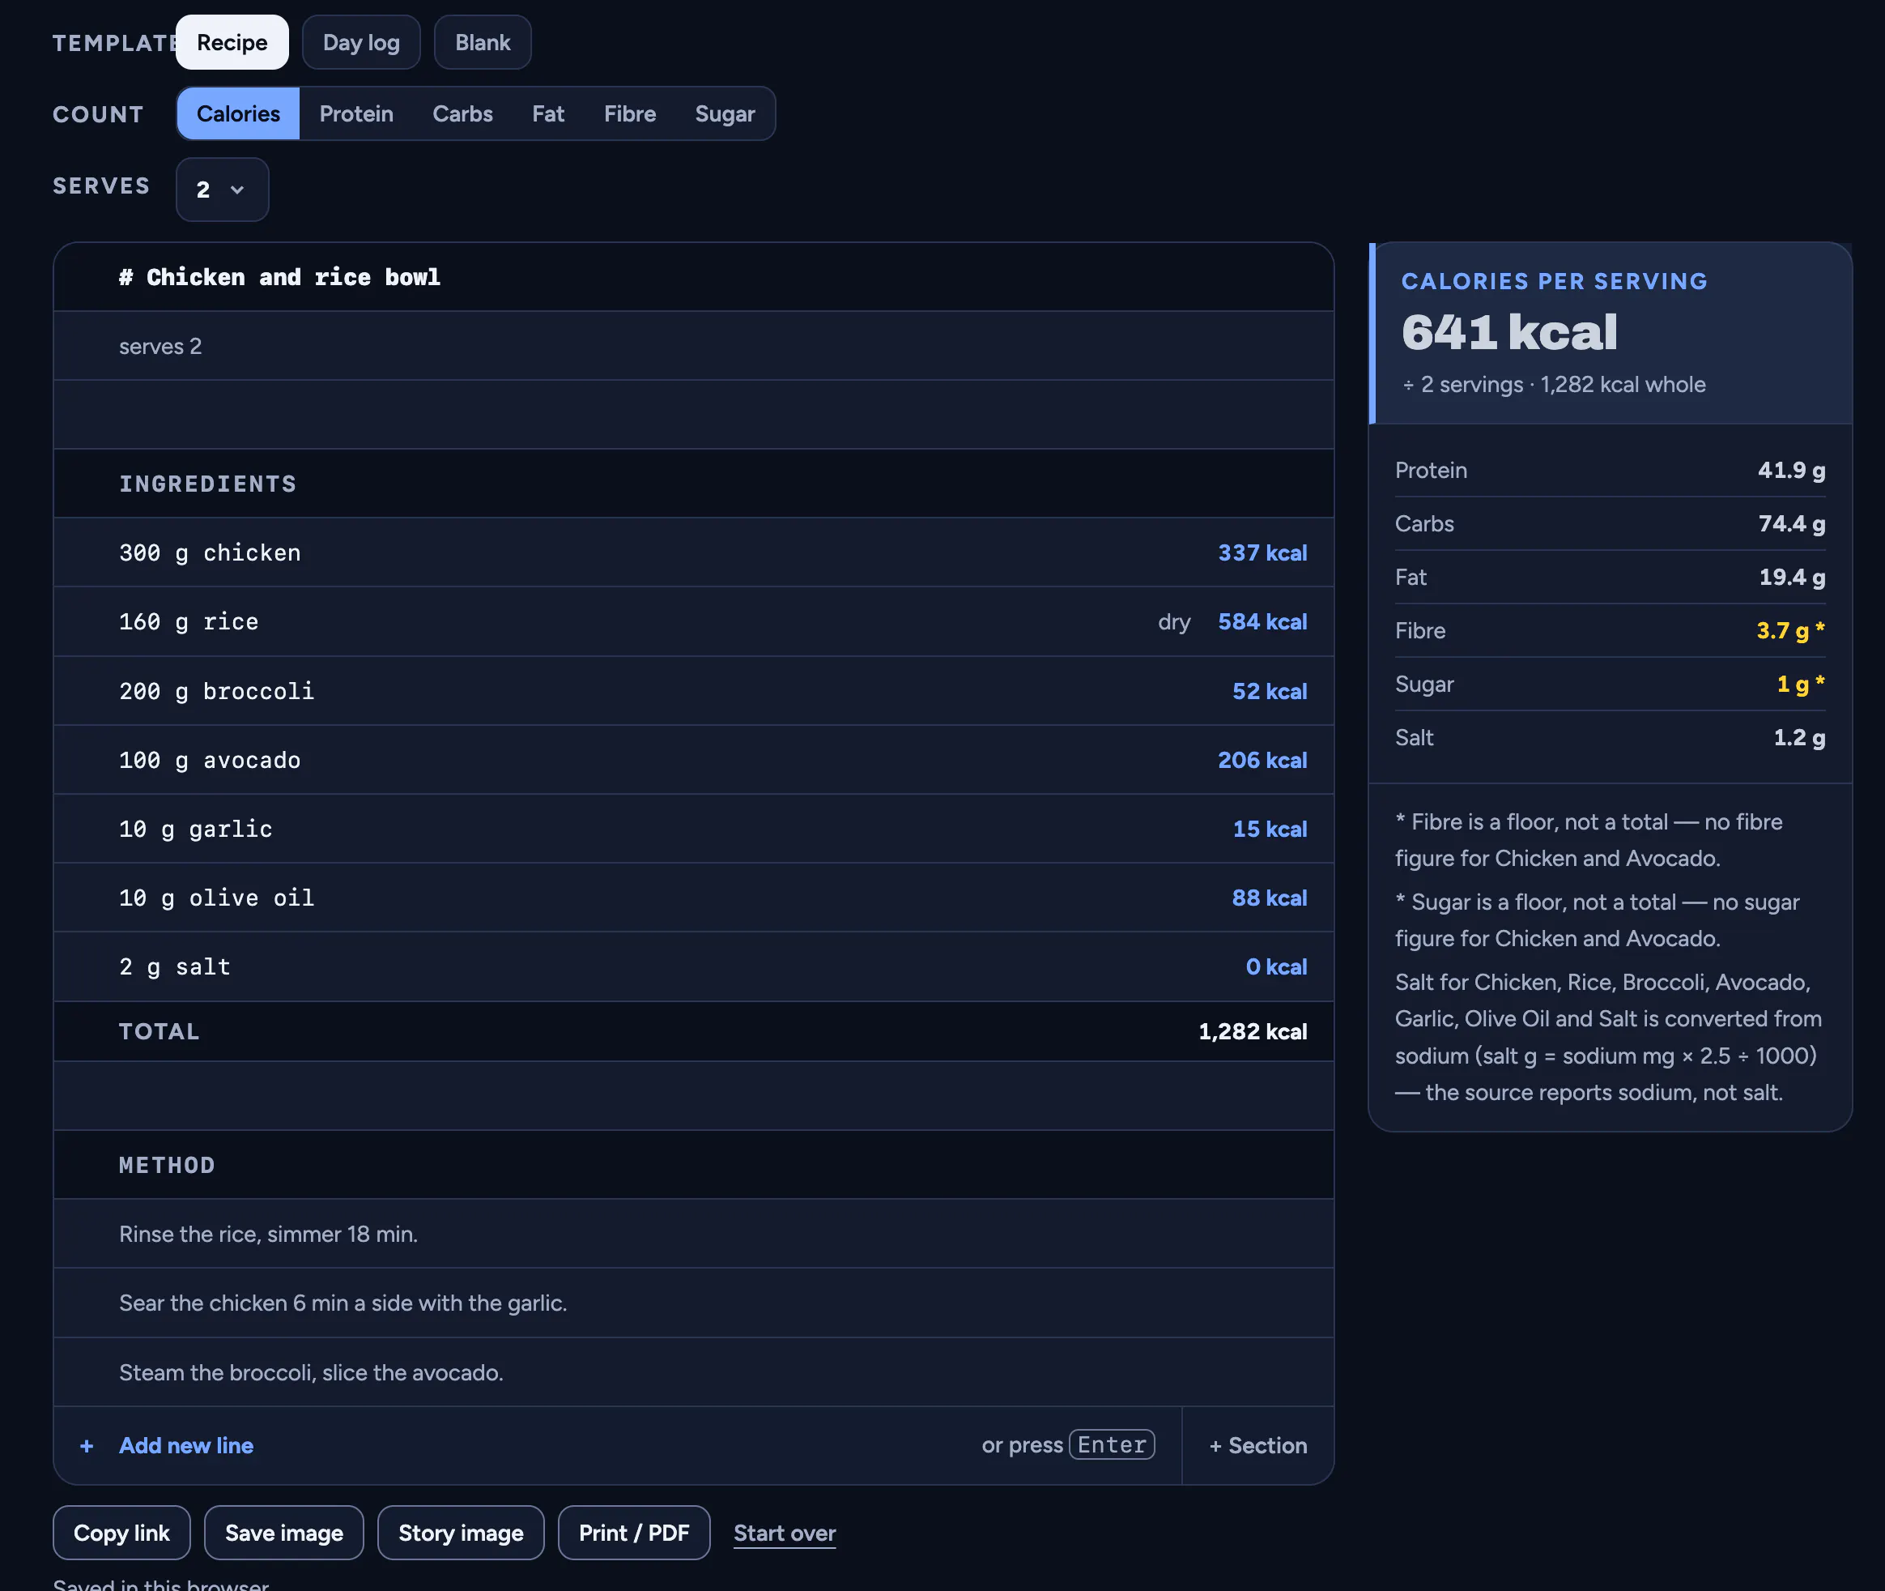
Task: Choose the Blank template
Action: tap(483, 42)
